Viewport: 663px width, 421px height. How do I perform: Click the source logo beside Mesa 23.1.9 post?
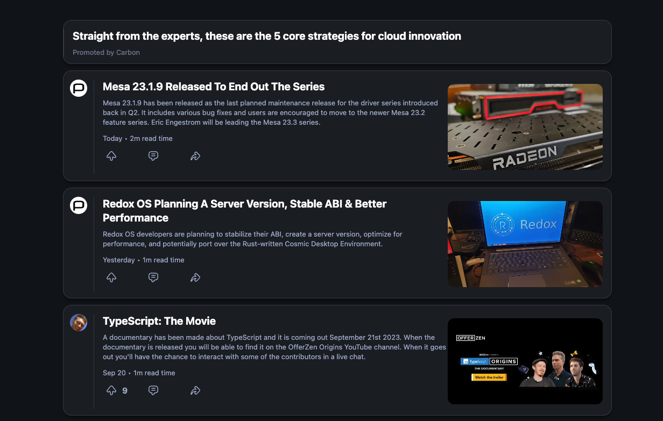pyautogui.click(x=79, y=88)
